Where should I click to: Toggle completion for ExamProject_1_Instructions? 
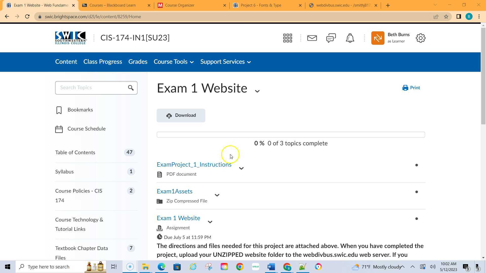pos(417,165)
